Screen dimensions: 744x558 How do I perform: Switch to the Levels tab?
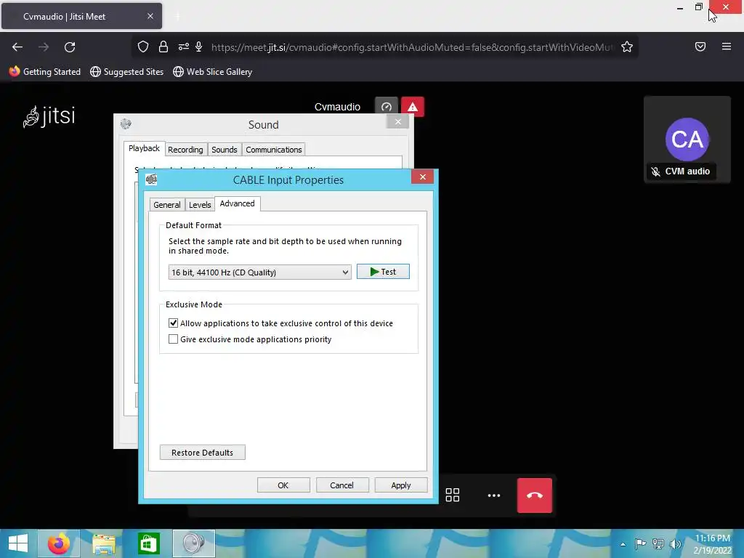200,205
